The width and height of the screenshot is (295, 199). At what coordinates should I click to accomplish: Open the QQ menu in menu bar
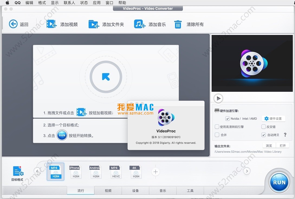[18, 3]
